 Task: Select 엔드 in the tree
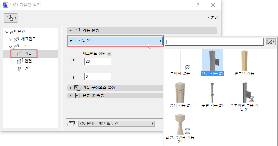click(x=28, y=68)
